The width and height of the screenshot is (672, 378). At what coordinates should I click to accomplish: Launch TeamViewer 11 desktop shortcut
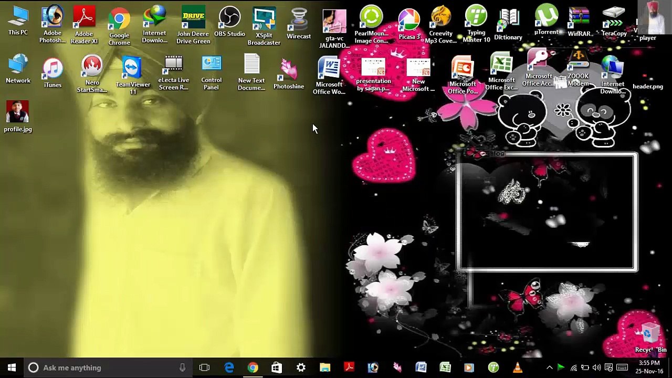pos(133,76)
